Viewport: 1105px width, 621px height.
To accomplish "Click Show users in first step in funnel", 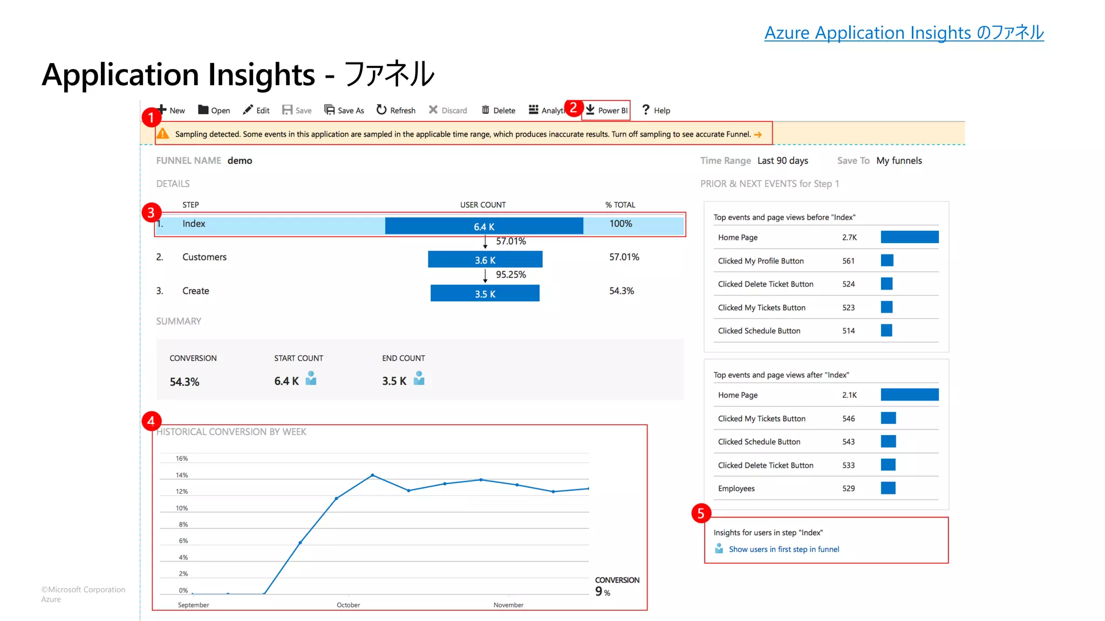I will [x=784, y=549].
